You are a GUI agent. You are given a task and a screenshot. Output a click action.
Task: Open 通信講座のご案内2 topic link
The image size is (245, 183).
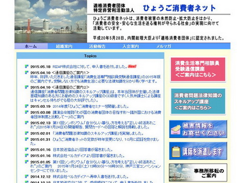click(x=95, y=96)
